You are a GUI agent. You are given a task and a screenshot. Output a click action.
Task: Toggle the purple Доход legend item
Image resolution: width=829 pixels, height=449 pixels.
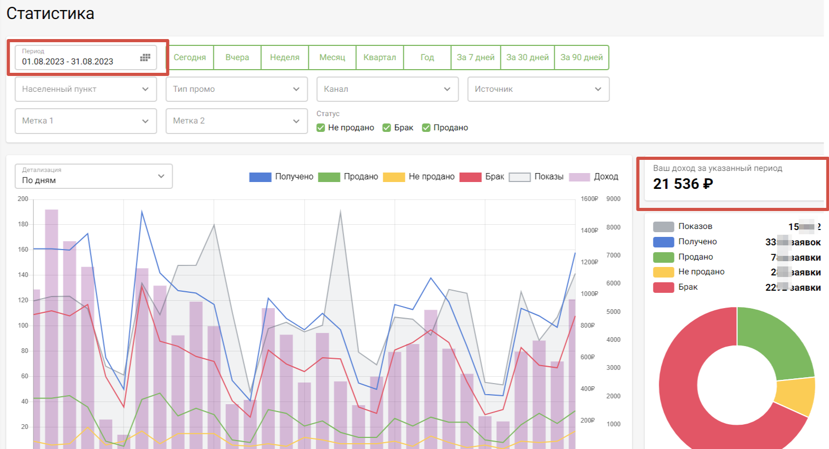pos(579,177)
